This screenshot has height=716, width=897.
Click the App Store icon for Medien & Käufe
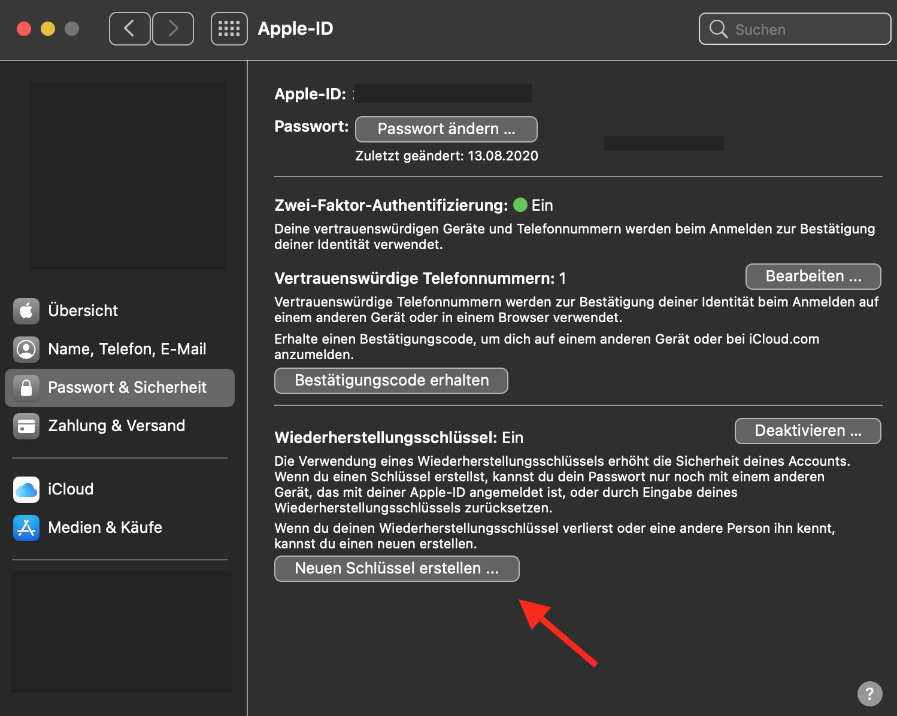[x=26, y=527]
